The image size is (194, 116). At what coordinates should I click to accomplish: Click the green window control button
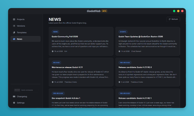tap(174, 11)
